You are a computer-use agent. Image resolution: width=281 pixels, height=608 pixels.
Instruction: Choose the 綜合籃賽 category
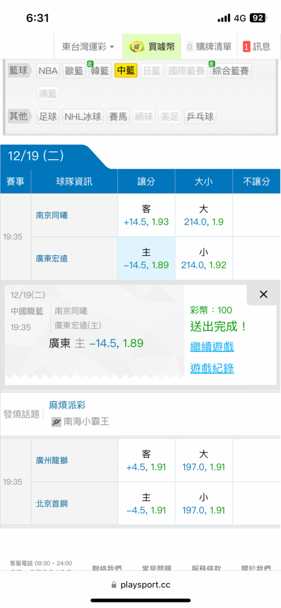click(x=231, y=71)
